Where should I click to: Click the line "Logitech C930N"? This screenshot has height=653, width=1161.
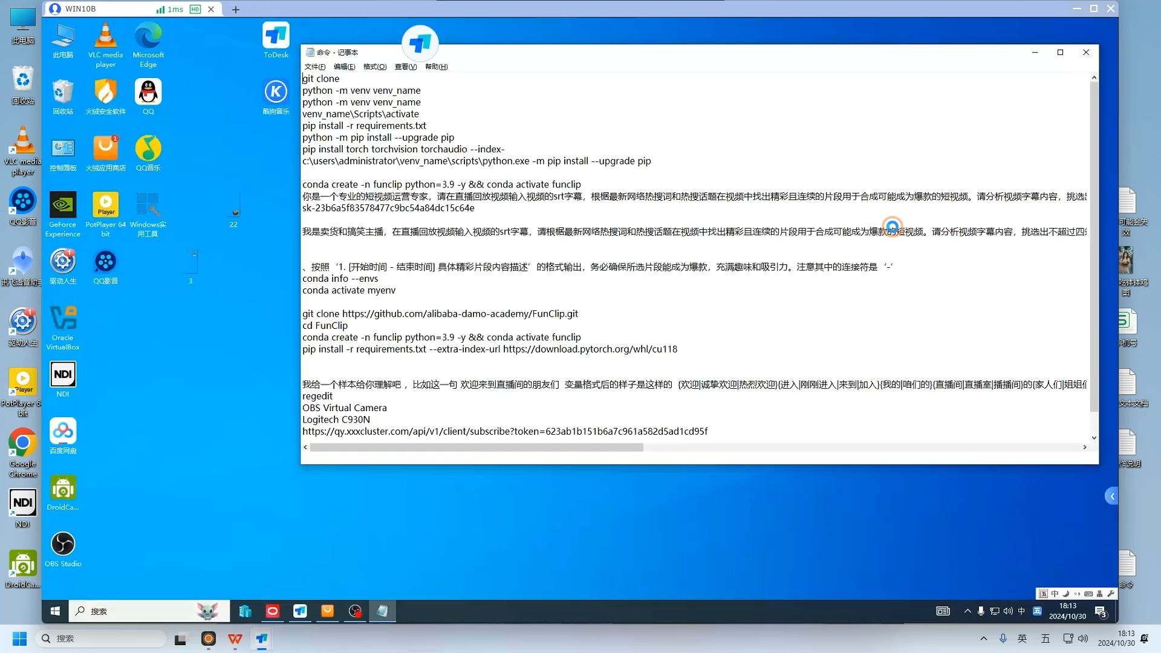[336, 420]
